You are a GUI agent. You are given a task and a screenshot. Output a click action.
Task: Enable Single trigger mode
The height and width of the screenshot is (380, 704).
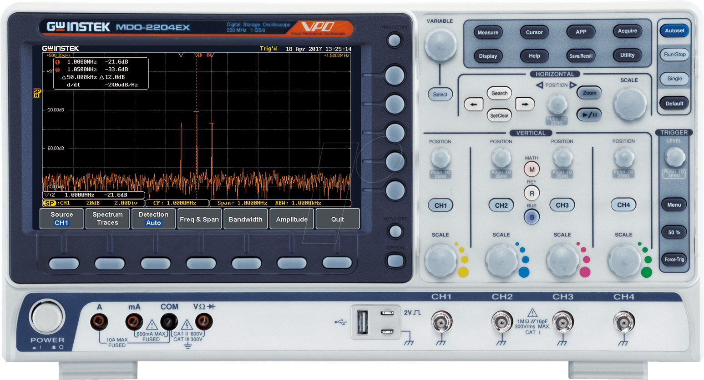[674, 78]
